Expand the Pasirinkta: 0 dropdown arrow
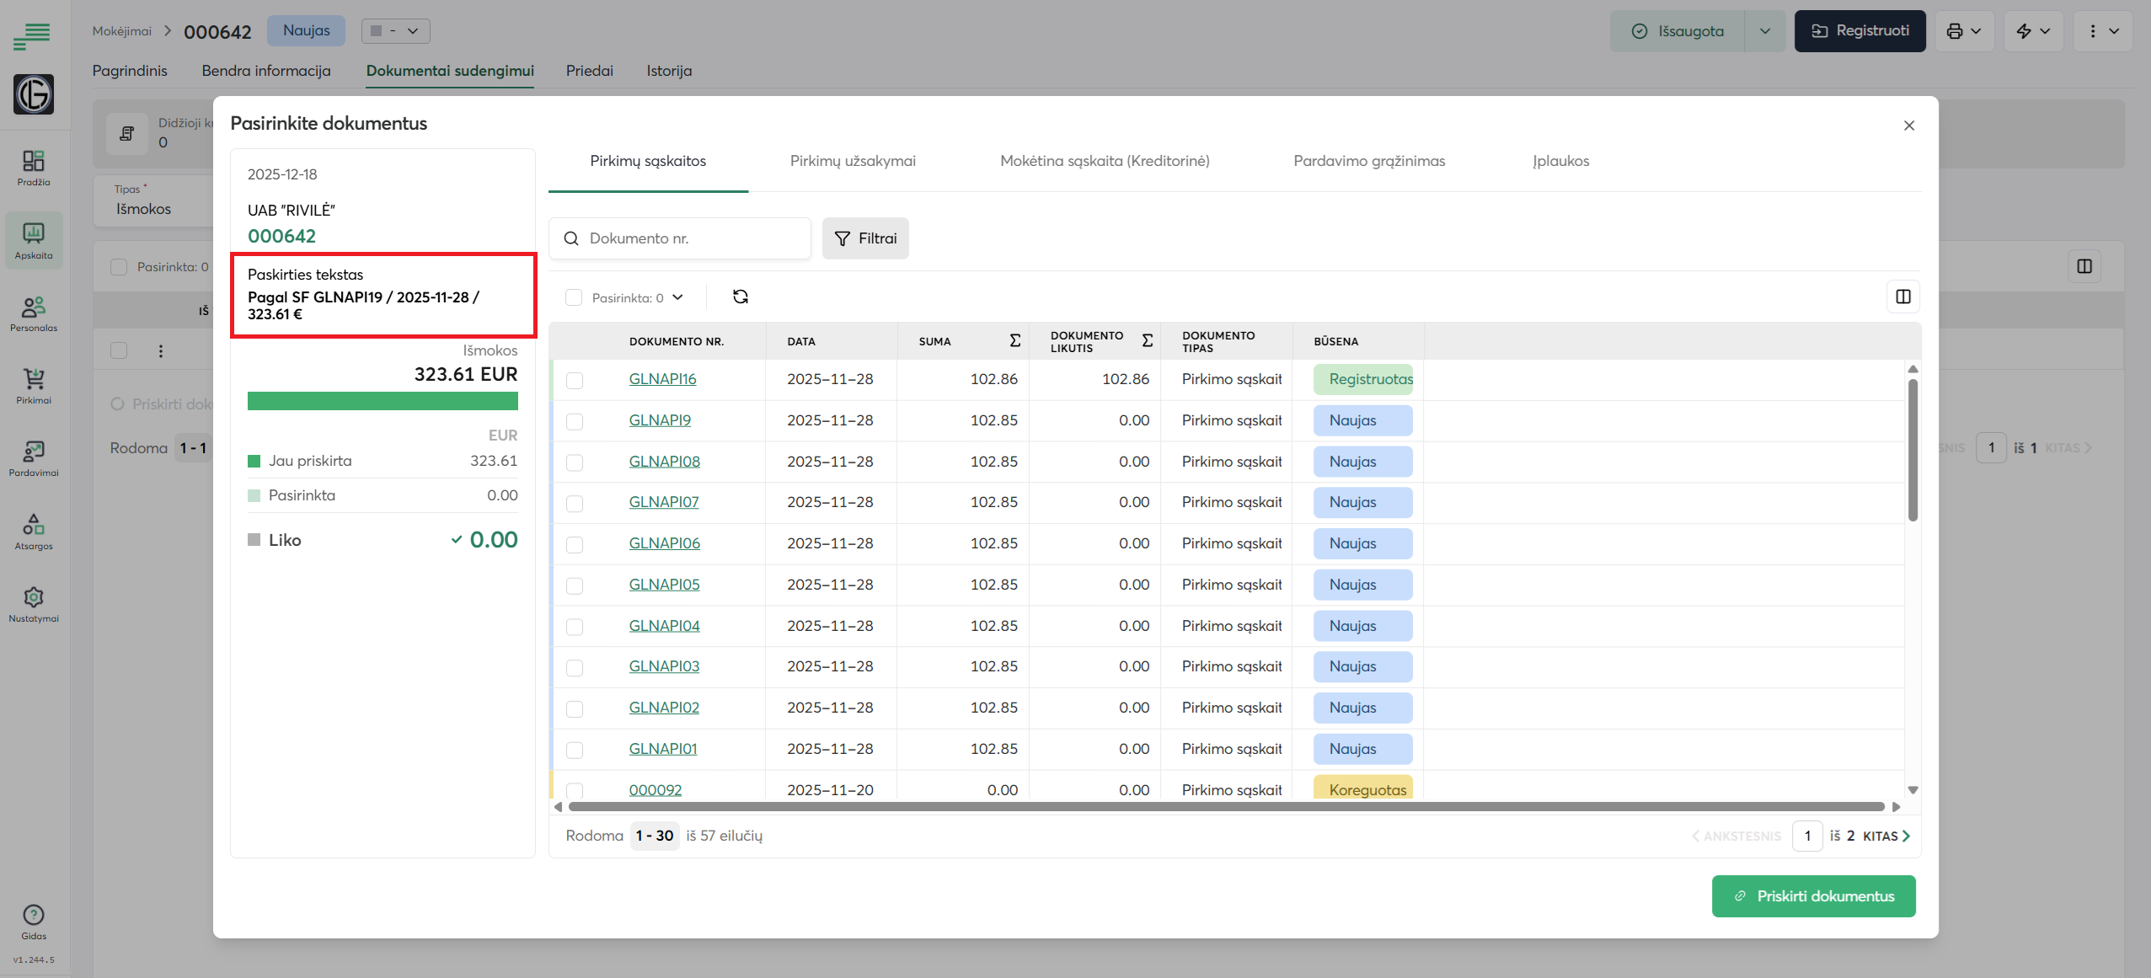Screen dimensions: 2151x978 coord(677,297)
